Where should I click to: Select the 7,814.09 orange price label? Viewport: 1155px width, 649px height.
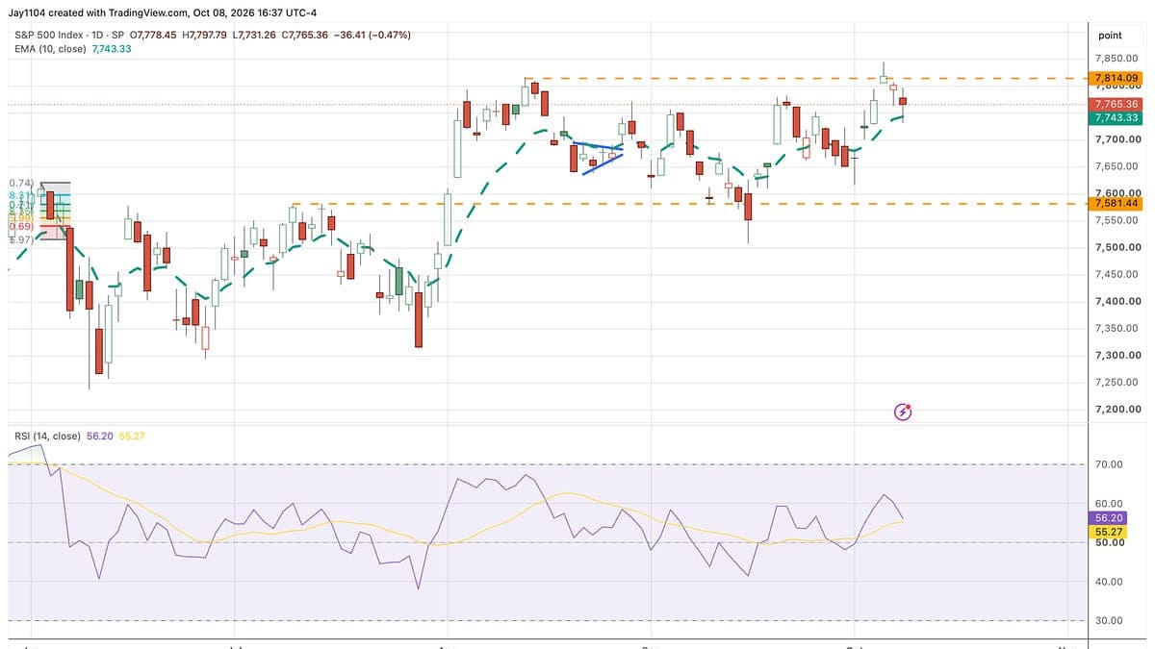(x=1116, y=78)
